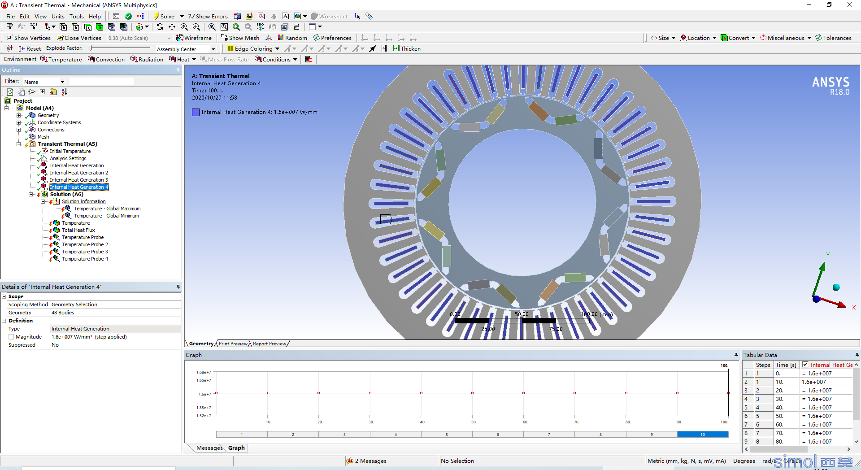Image resolution: width=861 pixels, height=470 pixels.
Task: Click the Comment (Abc) toolbar icon
Action: (249, 16)
